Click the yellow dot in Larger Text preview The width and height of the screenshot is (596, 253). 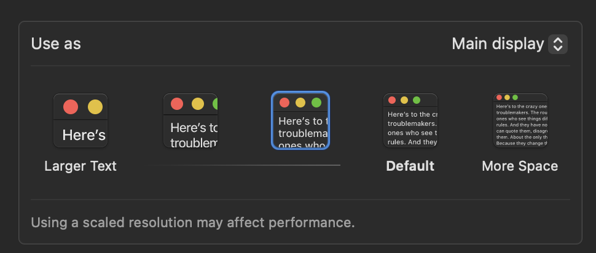(x=95, y=107)
